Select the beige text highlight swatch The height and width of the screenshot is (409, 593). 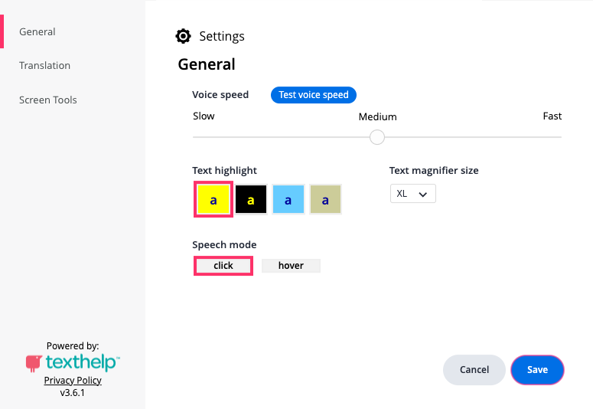325,199
